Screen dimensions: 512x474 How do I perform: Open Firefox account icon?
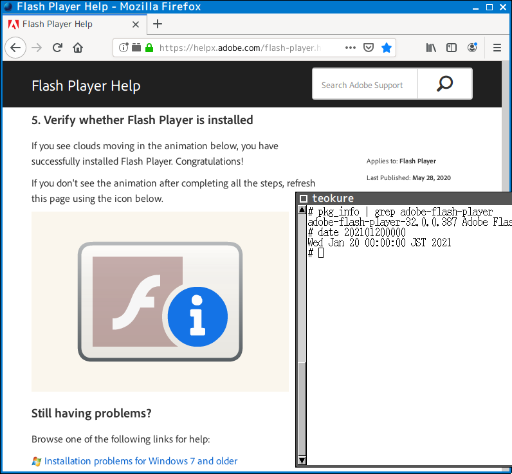point(472,48)
